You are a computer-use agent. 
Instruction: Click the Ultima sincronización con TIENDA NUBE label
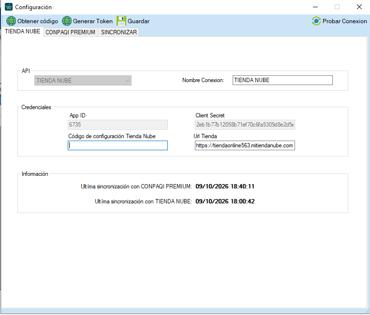pos(143,201)
